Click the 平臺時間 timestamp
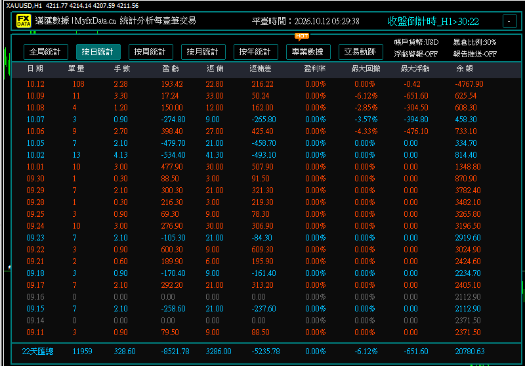525x366 pixels. [306, 22]
